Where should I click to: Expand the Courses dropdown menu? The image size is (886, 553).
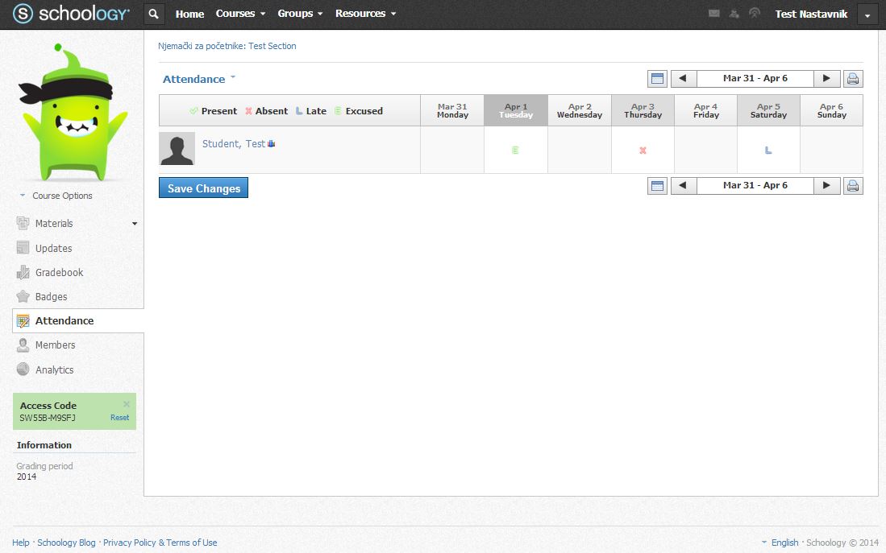coord(240,14)
